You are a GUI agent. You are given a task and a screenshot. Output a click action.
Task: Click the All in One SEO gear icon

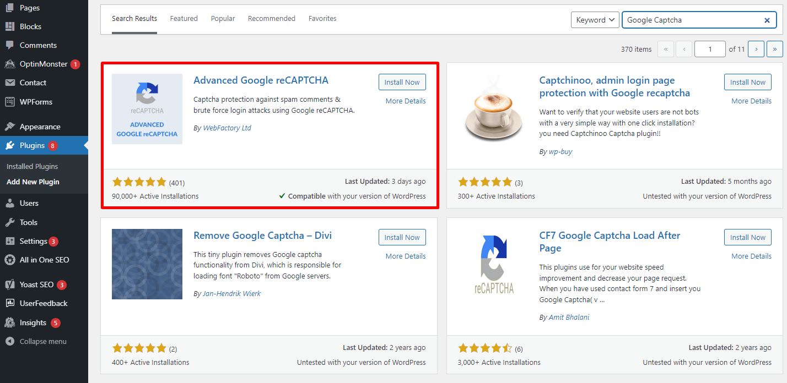click(x=9, y=260)
